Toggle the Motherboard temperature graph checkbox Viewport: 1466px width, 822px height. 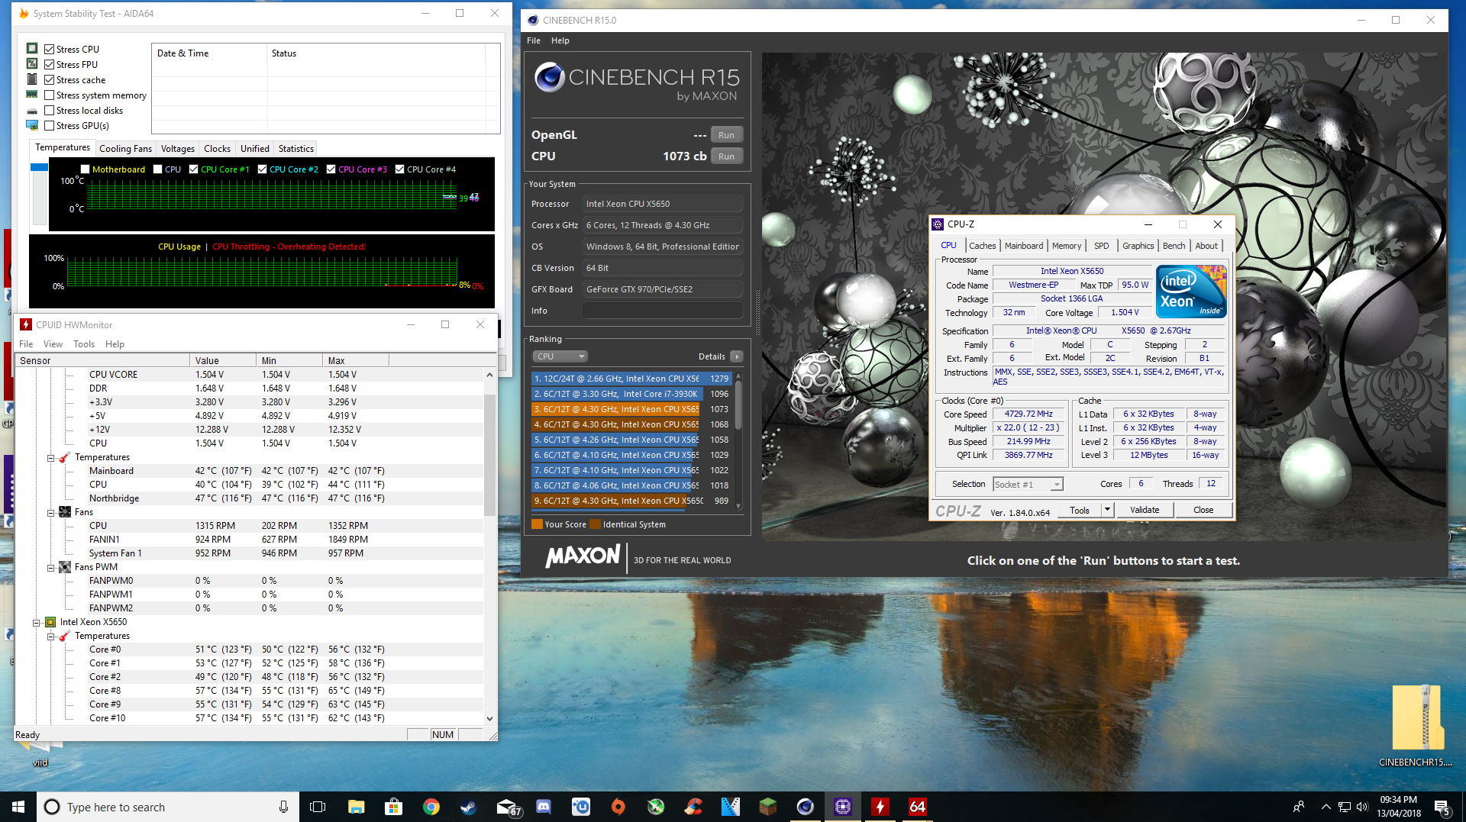(85, 169)
